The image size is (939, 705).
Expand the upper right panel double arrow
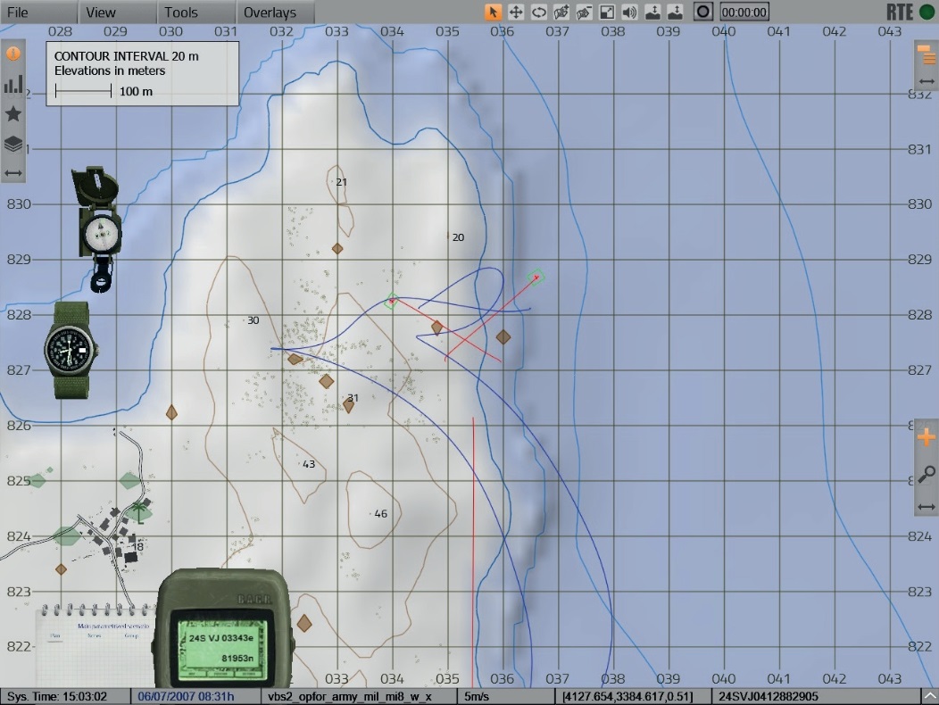click(927, 81)
